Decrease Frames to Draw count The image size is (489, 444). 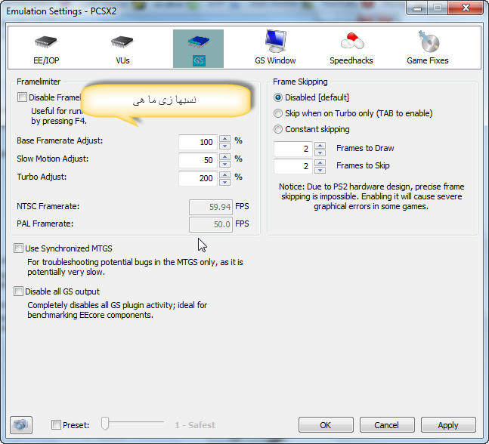(x=320, y=153)
